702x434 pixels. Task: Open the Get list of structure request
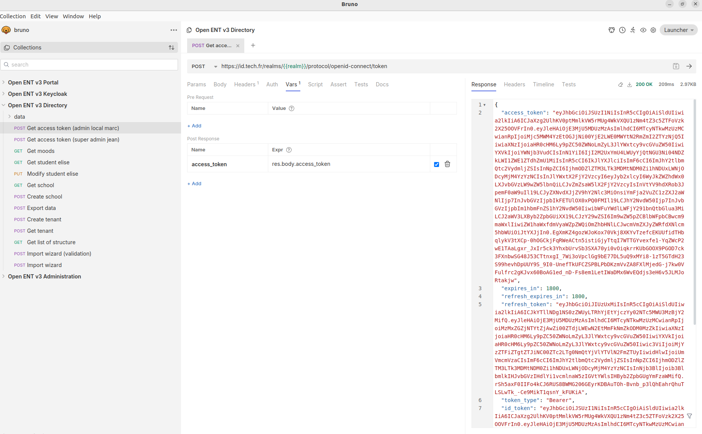(51, 242)
